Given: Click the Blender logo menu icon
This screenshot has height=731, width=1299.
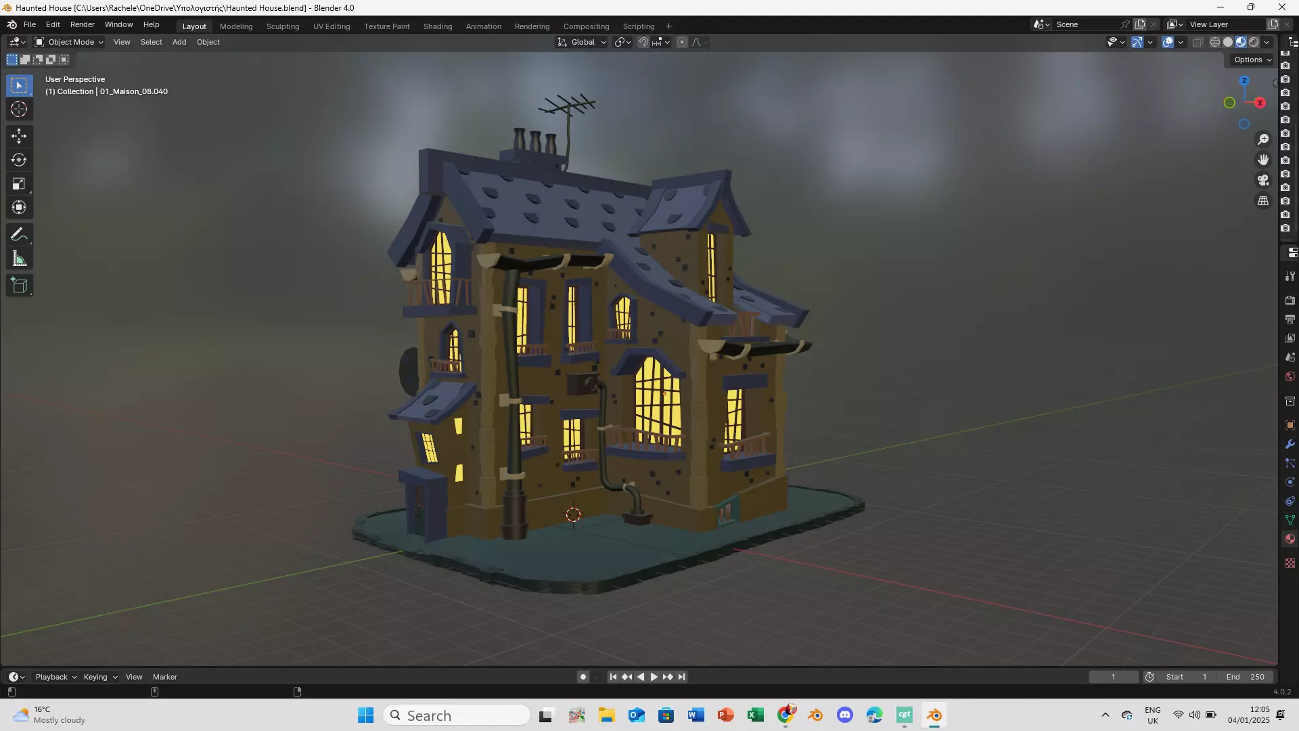Looking at the screenshot, I should click(12, 24).
